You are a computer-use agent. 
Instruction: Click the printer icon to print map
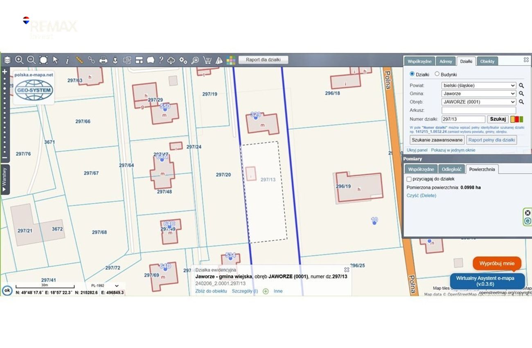click(103, 60)
